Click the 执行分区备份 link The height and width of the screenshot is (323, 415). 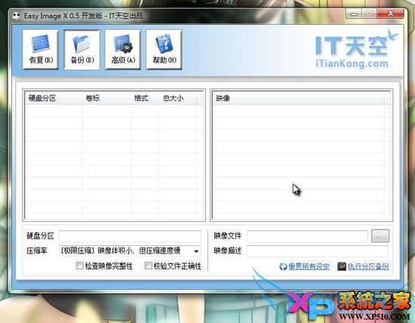368,266
